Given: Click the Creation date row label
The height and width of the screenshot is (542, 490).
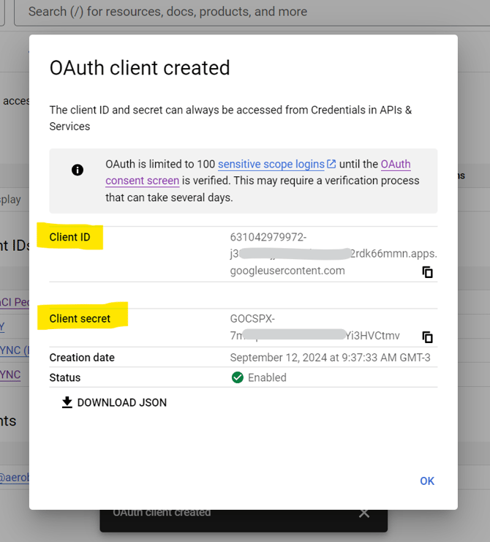Looking at the screenshot, I should point(82,358).
